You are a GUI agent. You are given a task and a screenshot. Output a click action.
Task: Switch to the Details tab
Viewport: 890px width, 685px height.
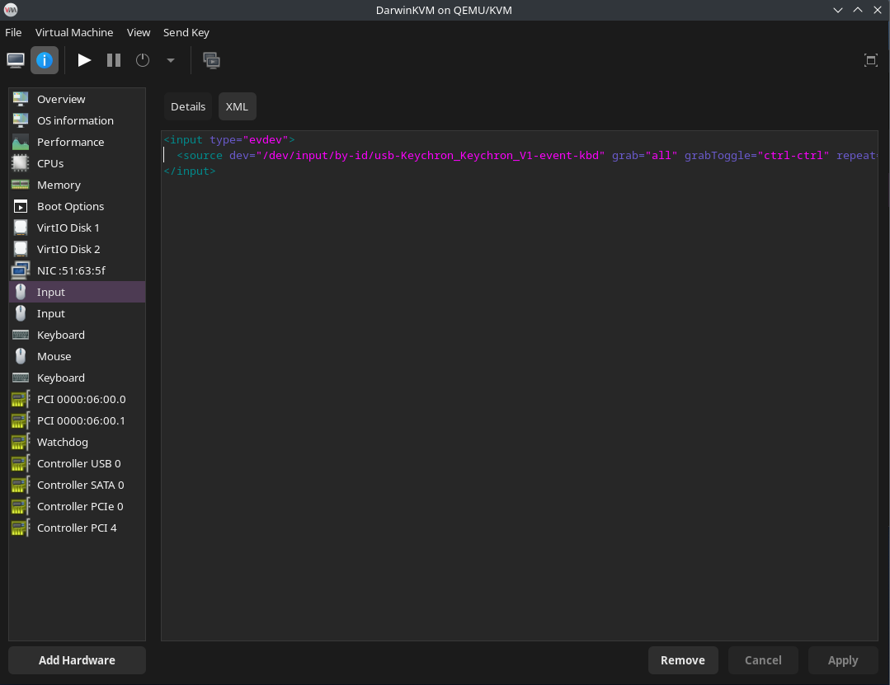(x=188, y=106)
